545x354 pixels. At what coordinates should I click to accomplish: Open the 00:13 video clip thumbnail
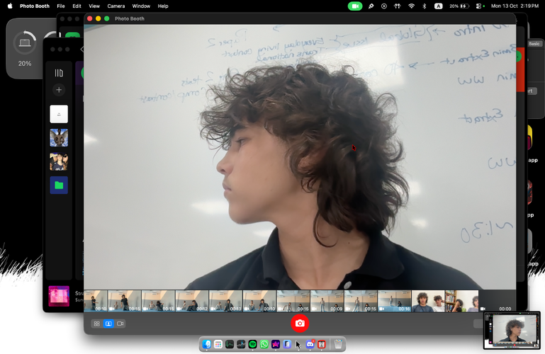225,301
